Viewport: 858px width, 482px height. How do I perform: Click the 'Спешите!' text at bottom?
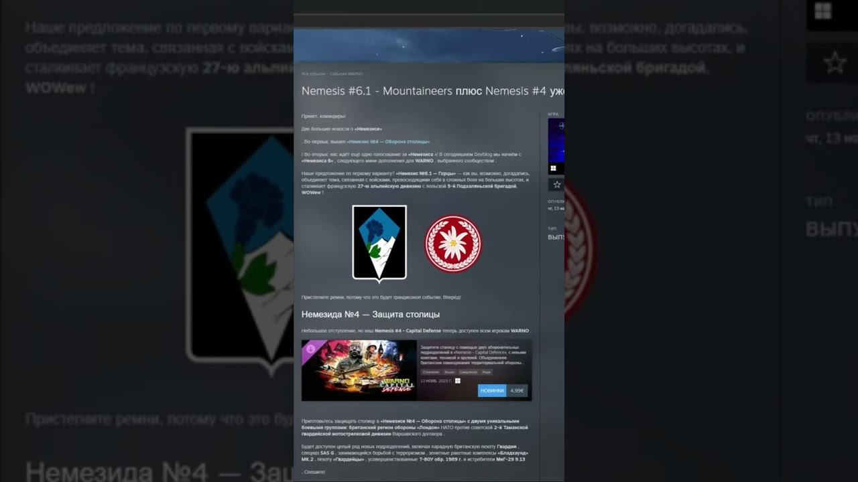[x=314, y=472]
